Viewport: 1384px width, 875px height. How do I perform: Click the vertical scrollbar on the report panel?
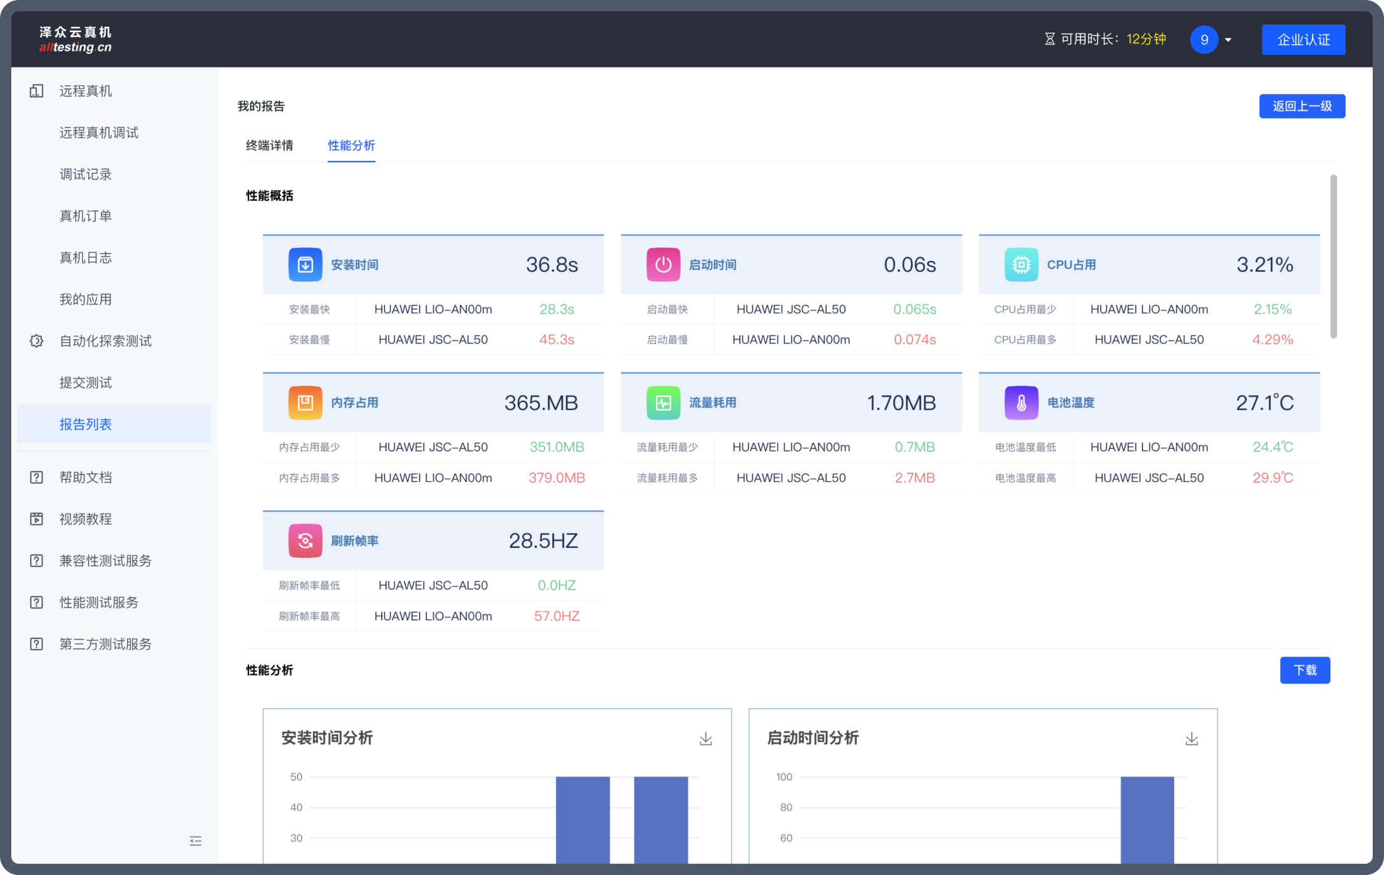point(1333,257)
